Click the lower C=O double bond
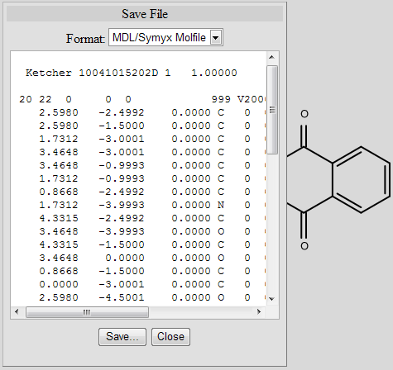 pyautogui.click(x=304, y=225)
